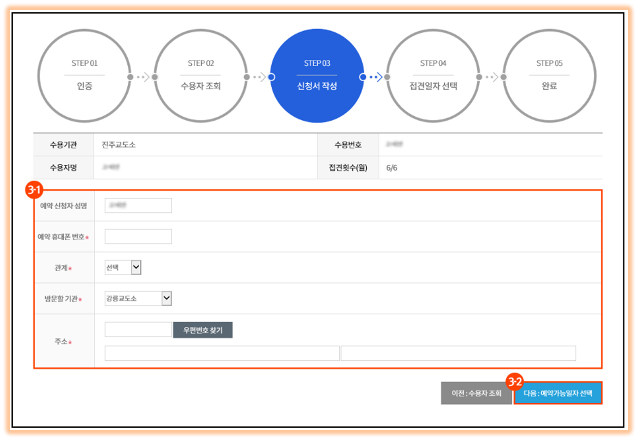
Task: Click the 예약 휴대폰 번호 input field
Action: (x=137, y=237)
